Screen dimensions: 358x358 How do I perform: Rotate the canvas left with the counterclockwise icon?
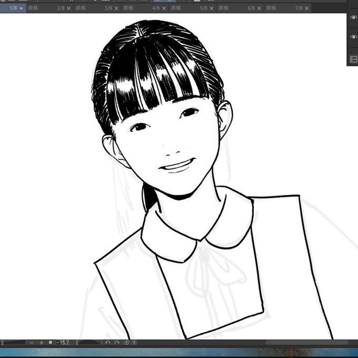coord(108,343)
